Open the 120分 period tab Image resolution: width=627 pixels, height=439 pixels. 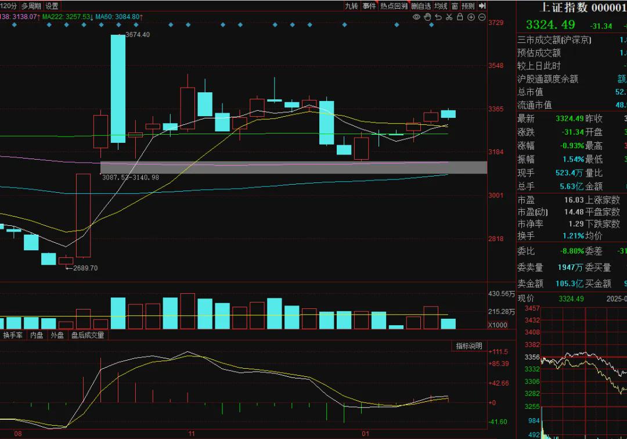(x=8, y=6)
